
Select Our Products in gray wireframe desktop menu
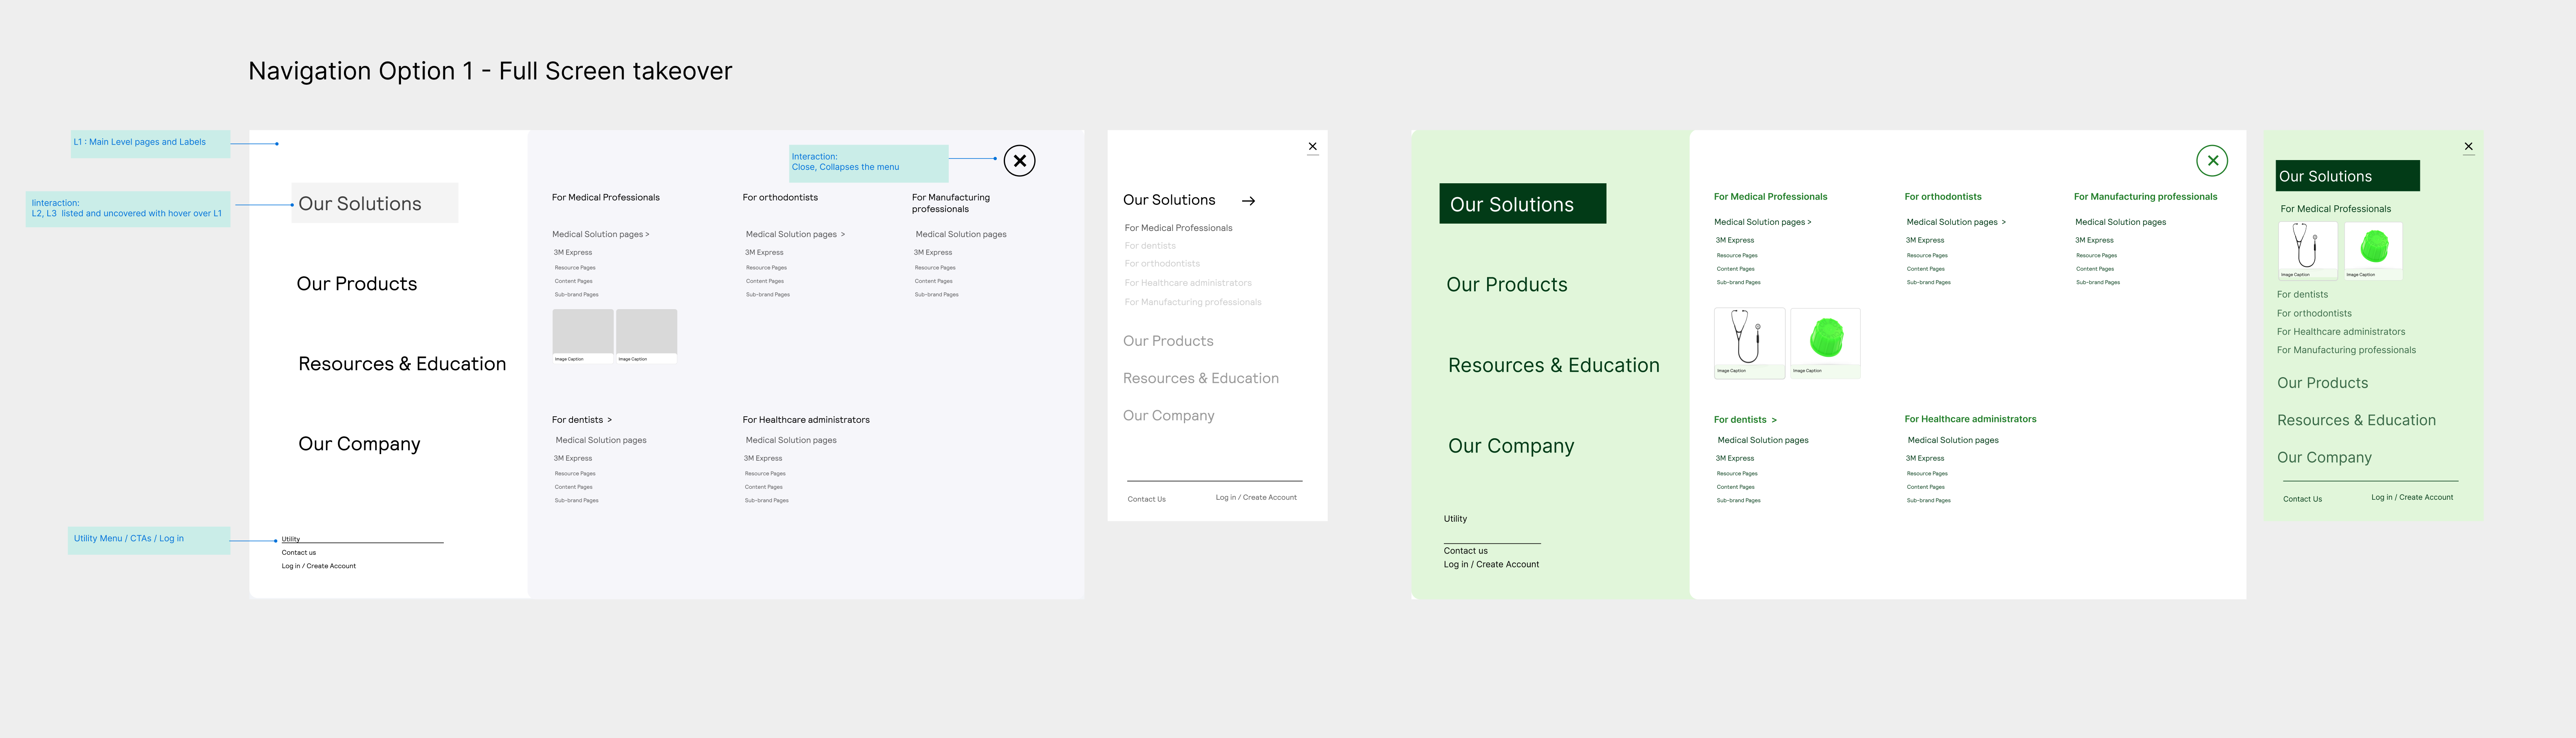click(357, 284)
